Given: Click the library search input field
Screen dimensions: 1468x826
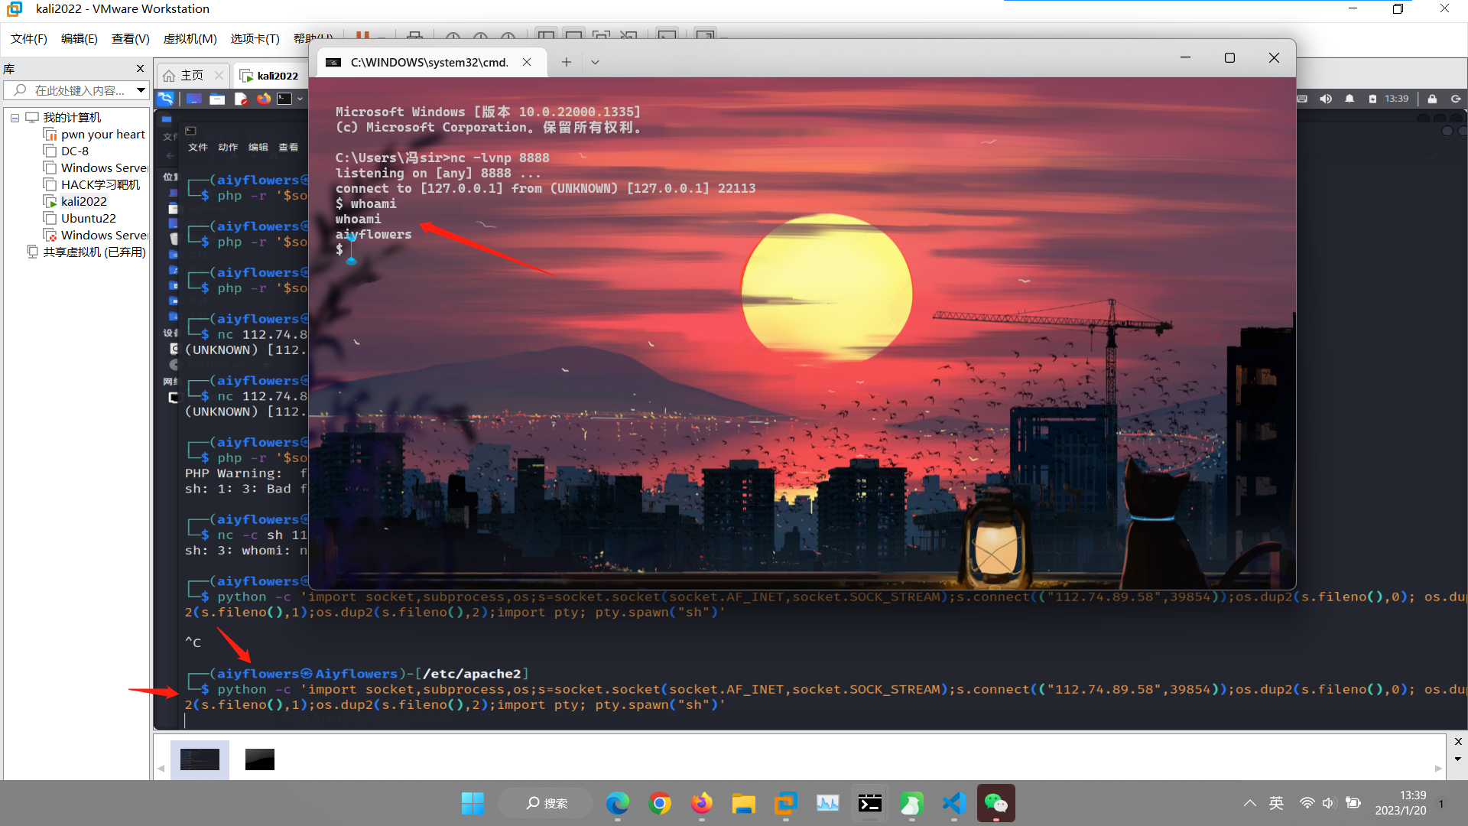Looking at the screenshot, I should coord(80,90).
